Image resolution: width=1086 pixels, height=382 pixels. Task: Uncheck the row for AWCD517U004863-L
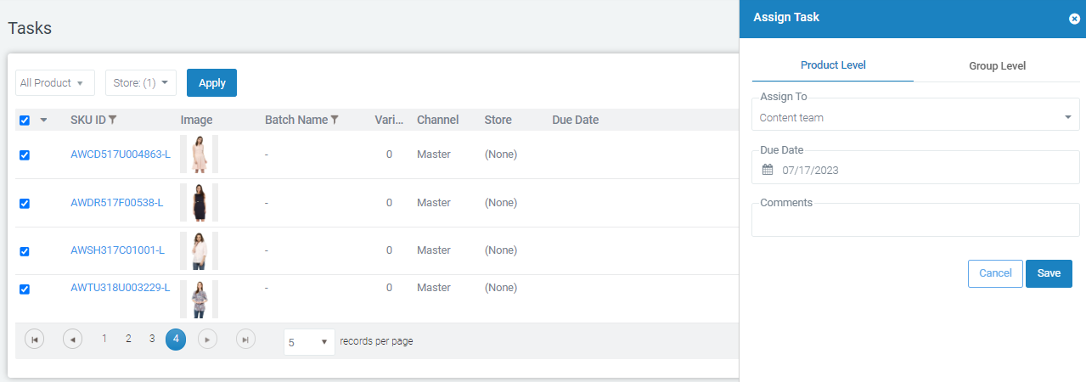(x=25, y=155)
